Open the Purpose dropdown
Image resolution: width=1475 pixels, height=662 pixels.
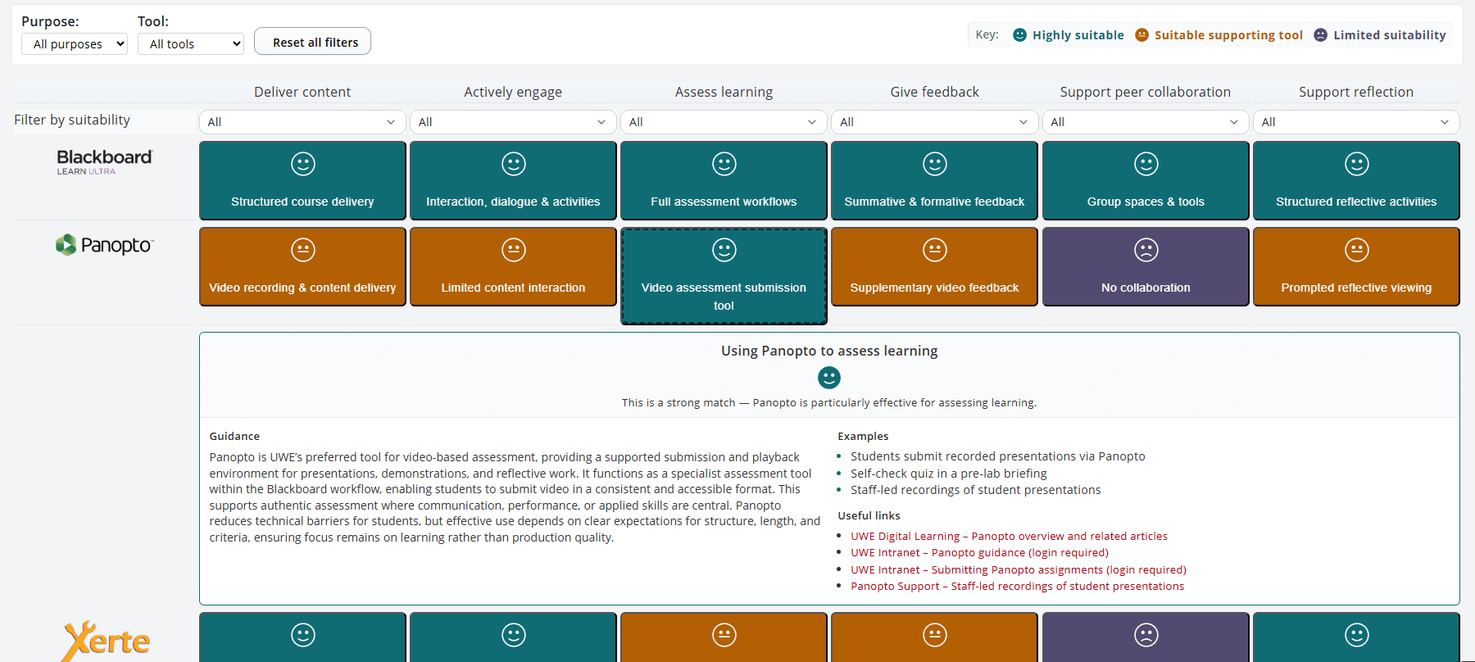[75, 43]
